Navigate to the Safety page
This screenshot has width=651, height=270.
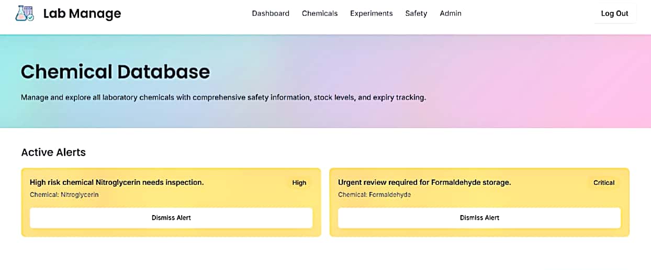tap(416, 14)
